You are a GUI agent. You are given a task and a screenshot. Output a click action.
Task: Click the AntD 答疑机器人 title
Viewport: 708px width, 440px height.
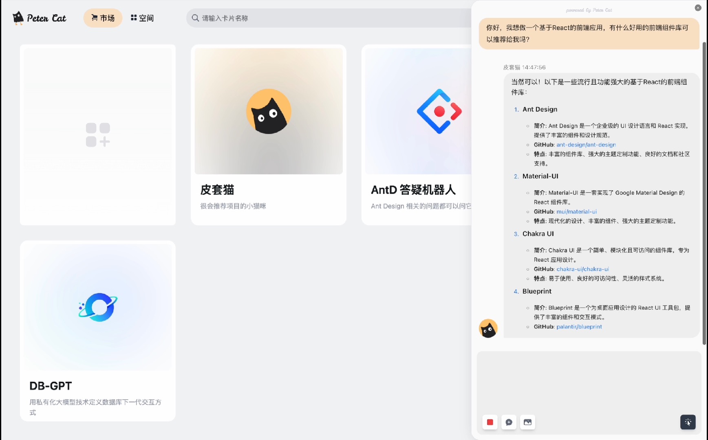pos(413,190)
